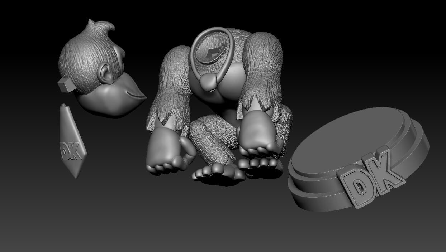Select the small peg atop the necktie
Viewport: 446px width, 252px height.
pyautogui.click(x=63, y=106)
